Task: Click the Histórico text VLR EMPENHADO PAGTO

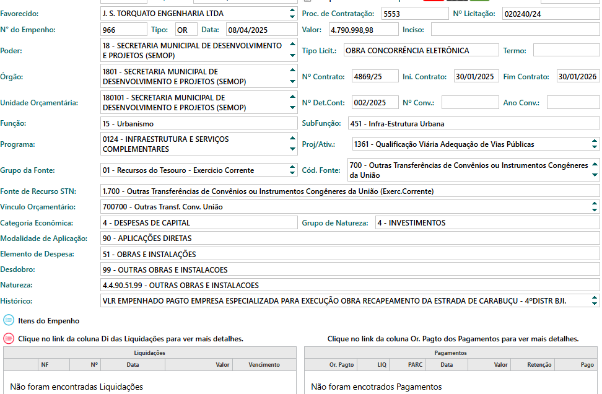Action: 334,300
